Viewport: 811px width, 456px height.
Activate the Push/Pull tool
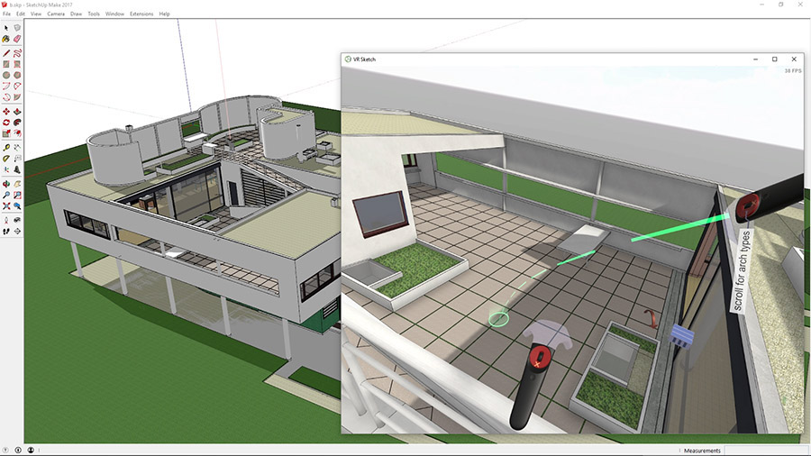point(17,112)
